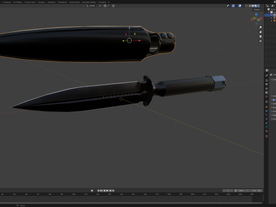Toggle the camera view button
Viewport: 276px width, 207px height.
click(260, 36)
